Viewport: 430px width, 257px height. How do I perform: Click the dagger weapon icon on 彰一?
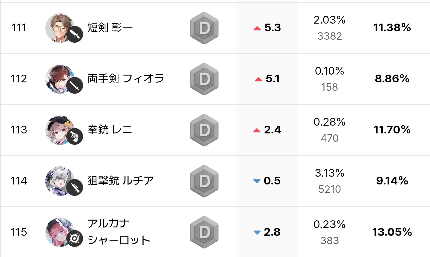(75, 34)
